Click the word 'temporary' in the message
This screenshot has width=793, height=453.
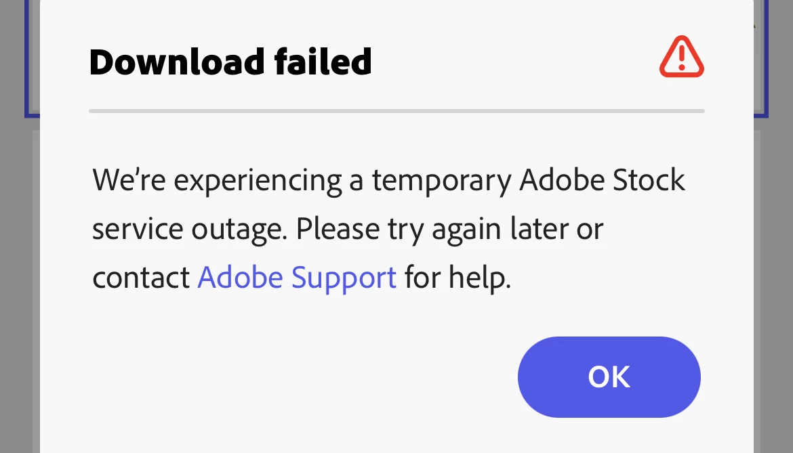[442, 181]
